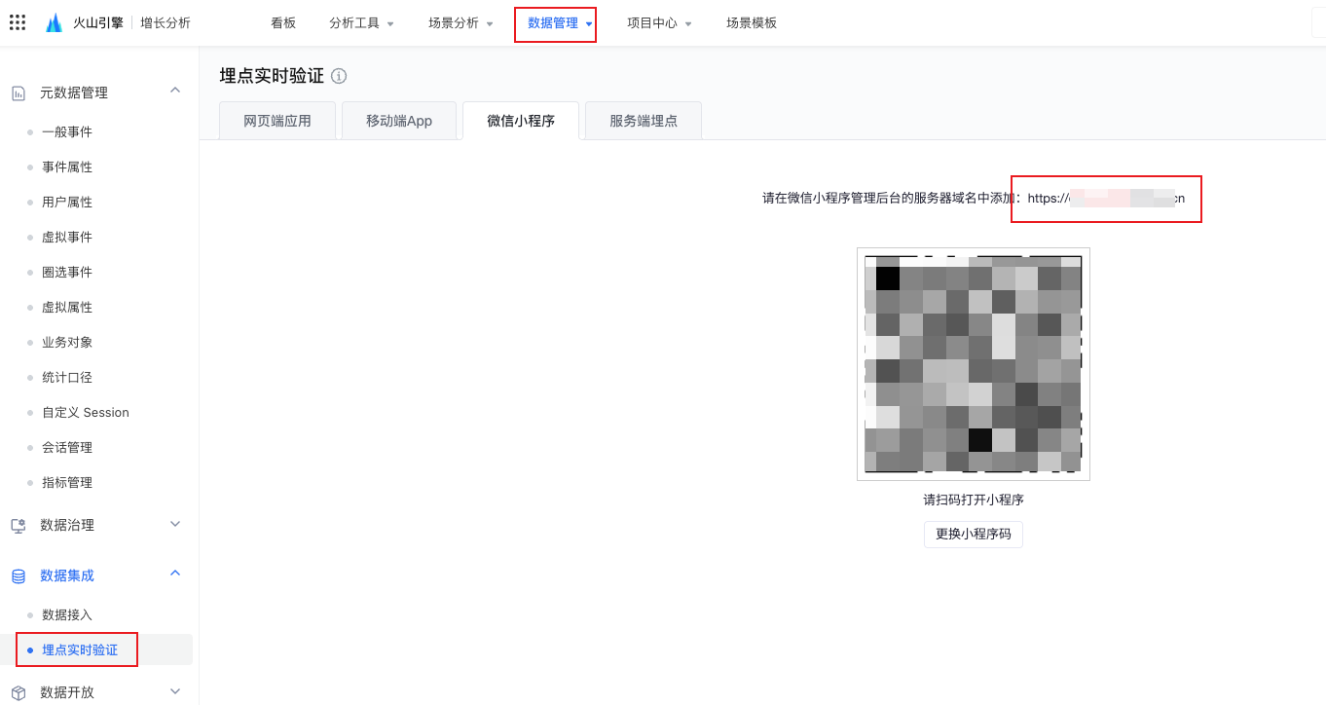Open 数据接入 in the sidebar
This screenshot has height=705, width=1326.
(67, 615)
